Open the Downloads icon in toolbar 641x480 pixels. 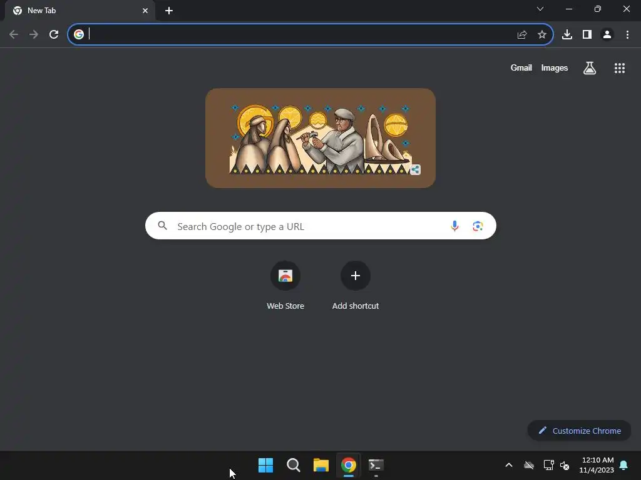pos(567,35)
